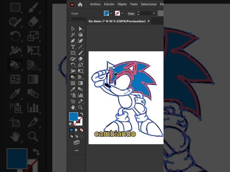Click the blue Fill swatch in toolbar

pyautogui.click(x=74, y=116)
